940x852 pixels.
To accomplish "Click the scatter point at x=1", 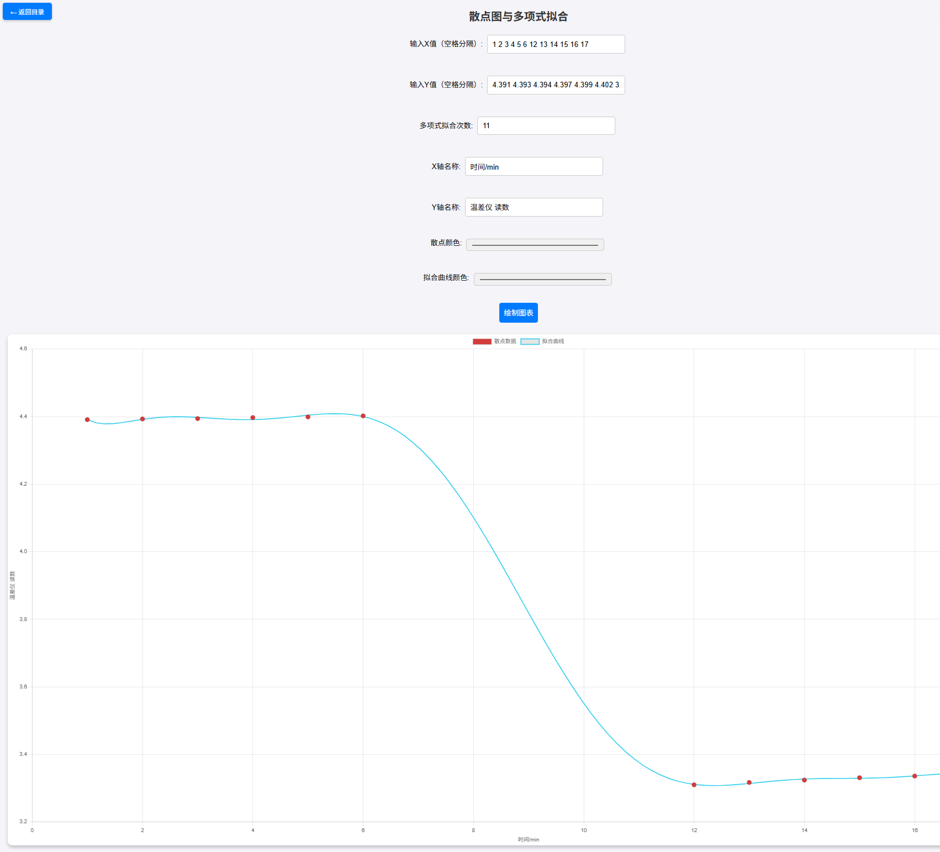I will tap(87, 420).
